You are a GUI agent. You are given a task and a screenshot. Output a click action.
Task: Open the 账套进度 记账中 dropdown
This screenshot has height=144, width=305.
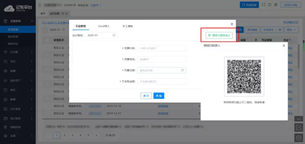coord(96,5)
